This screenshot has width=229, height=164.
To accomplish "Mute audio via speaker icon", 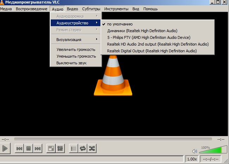I will (x=194, y=151).
